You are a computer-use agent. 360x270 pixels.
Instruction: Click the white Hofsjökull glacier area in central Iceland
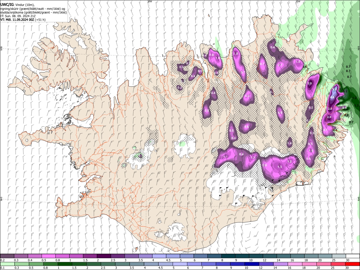185,146
